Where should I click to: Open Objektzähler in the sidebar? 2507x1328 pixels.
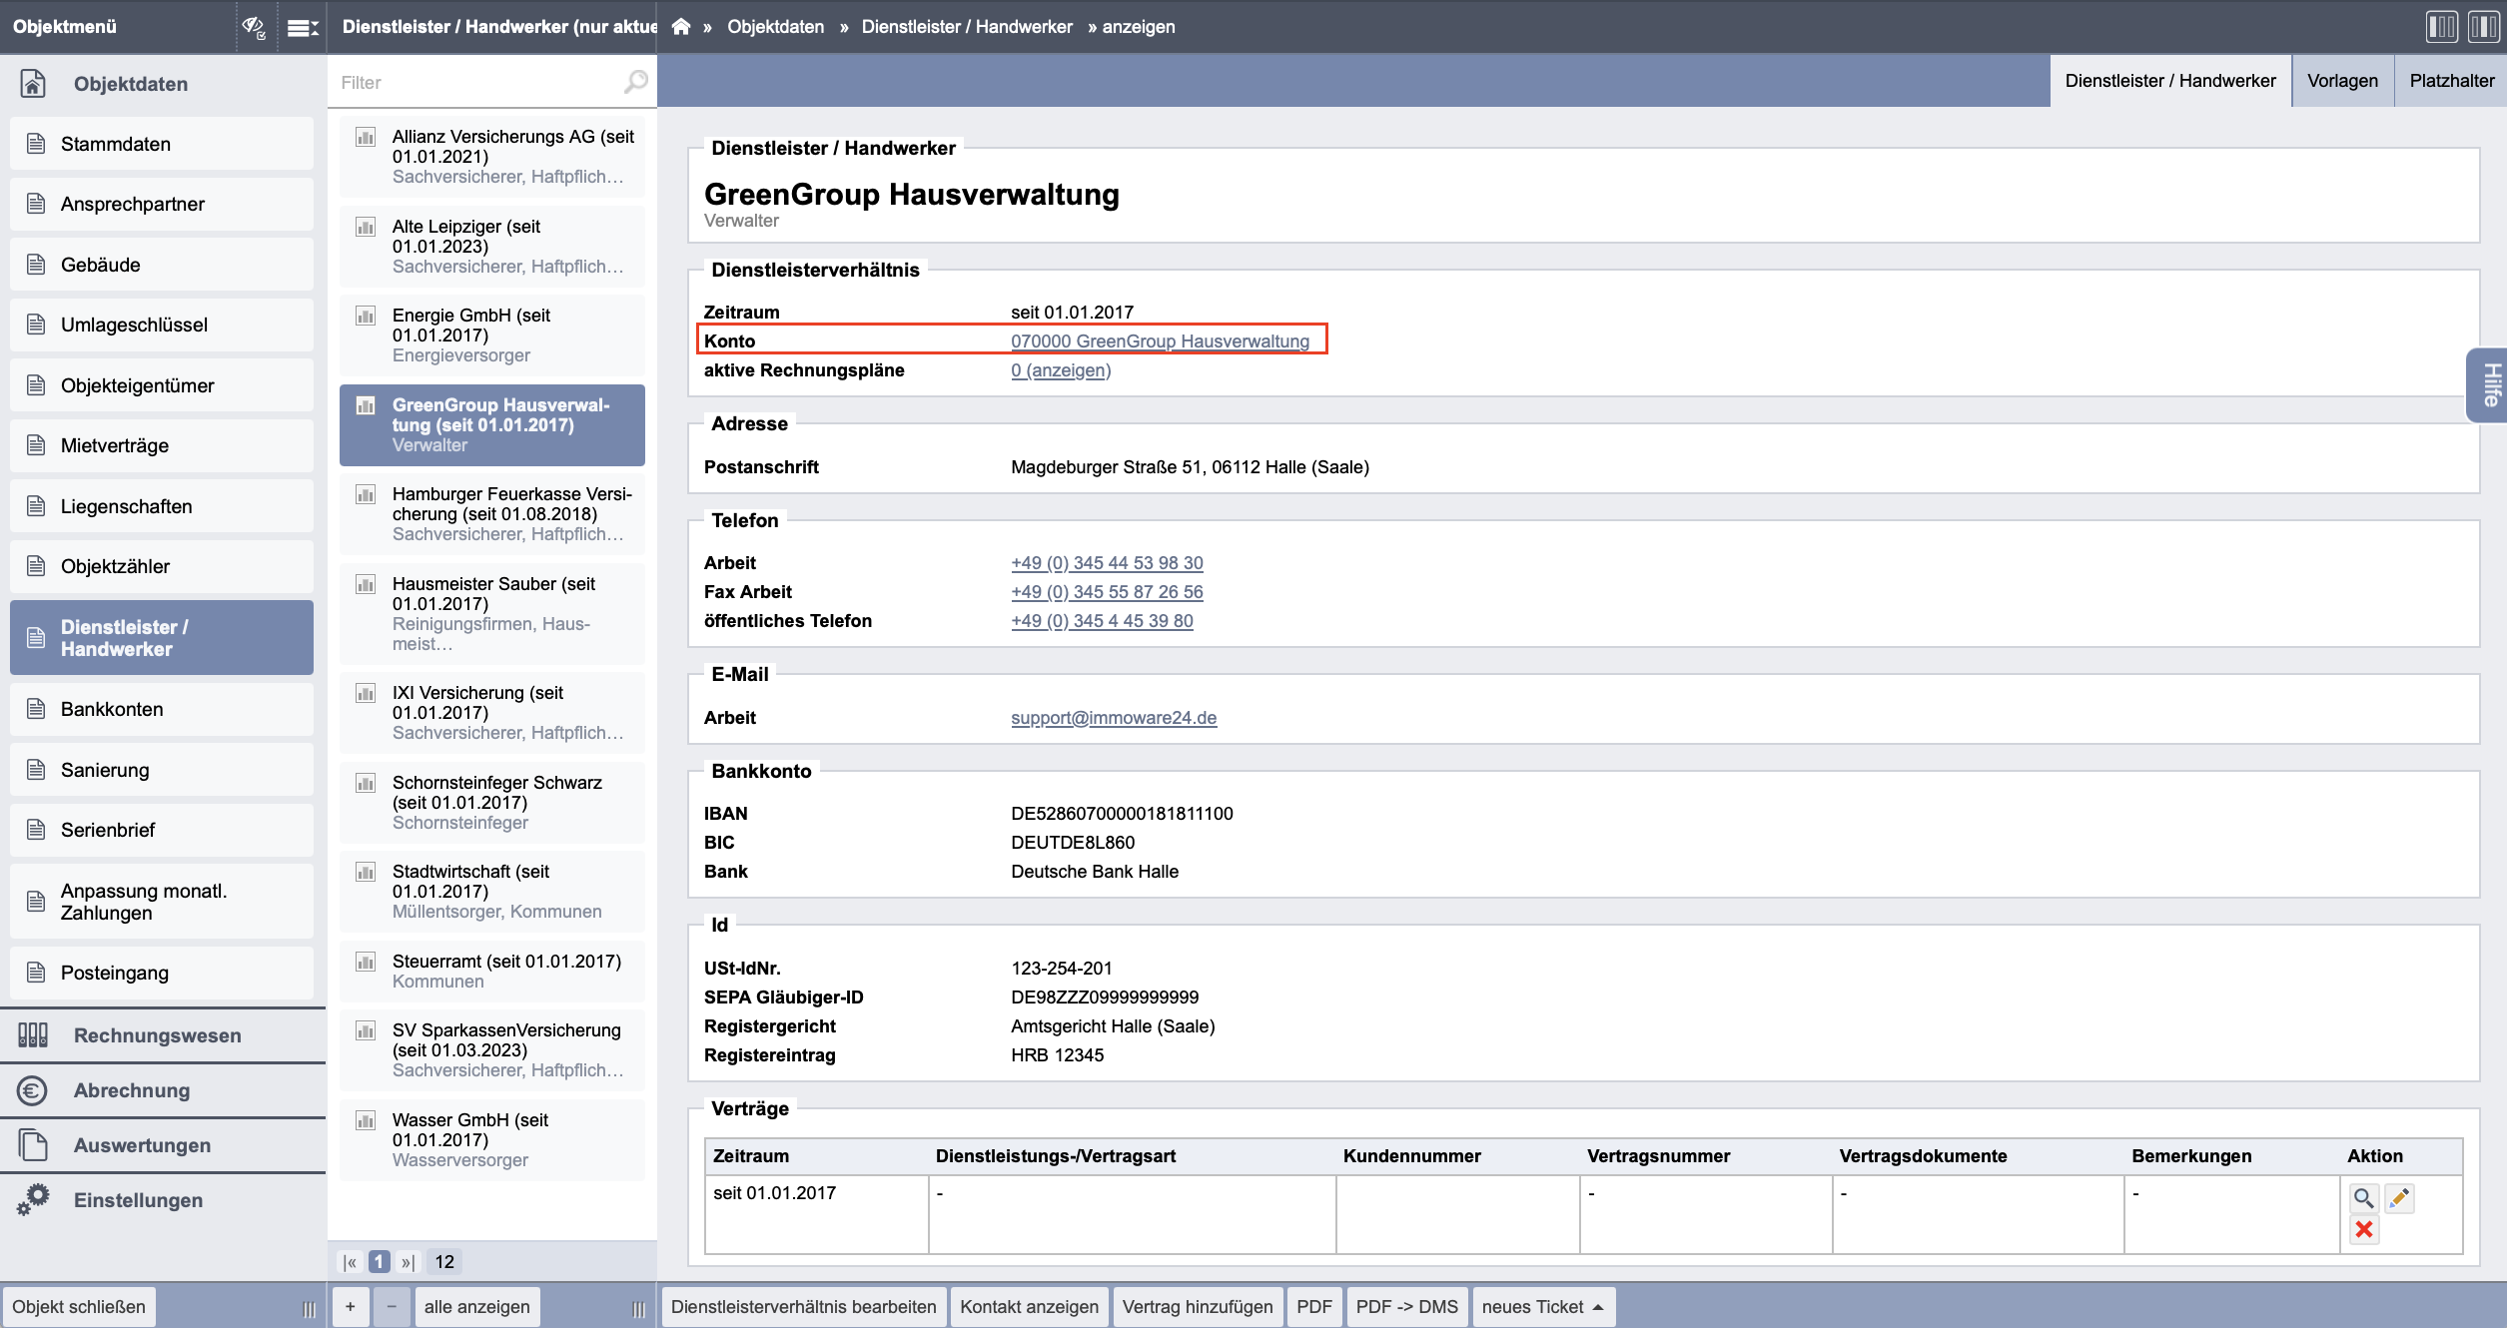pyautogui.click(x=162, y=566)
